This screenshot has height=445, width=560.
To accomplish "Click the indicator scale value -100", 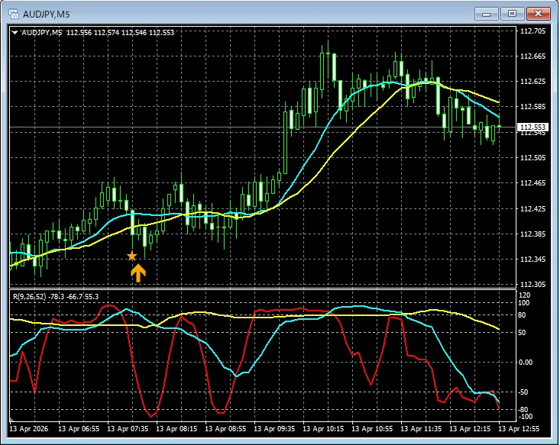I will [526, 417].
